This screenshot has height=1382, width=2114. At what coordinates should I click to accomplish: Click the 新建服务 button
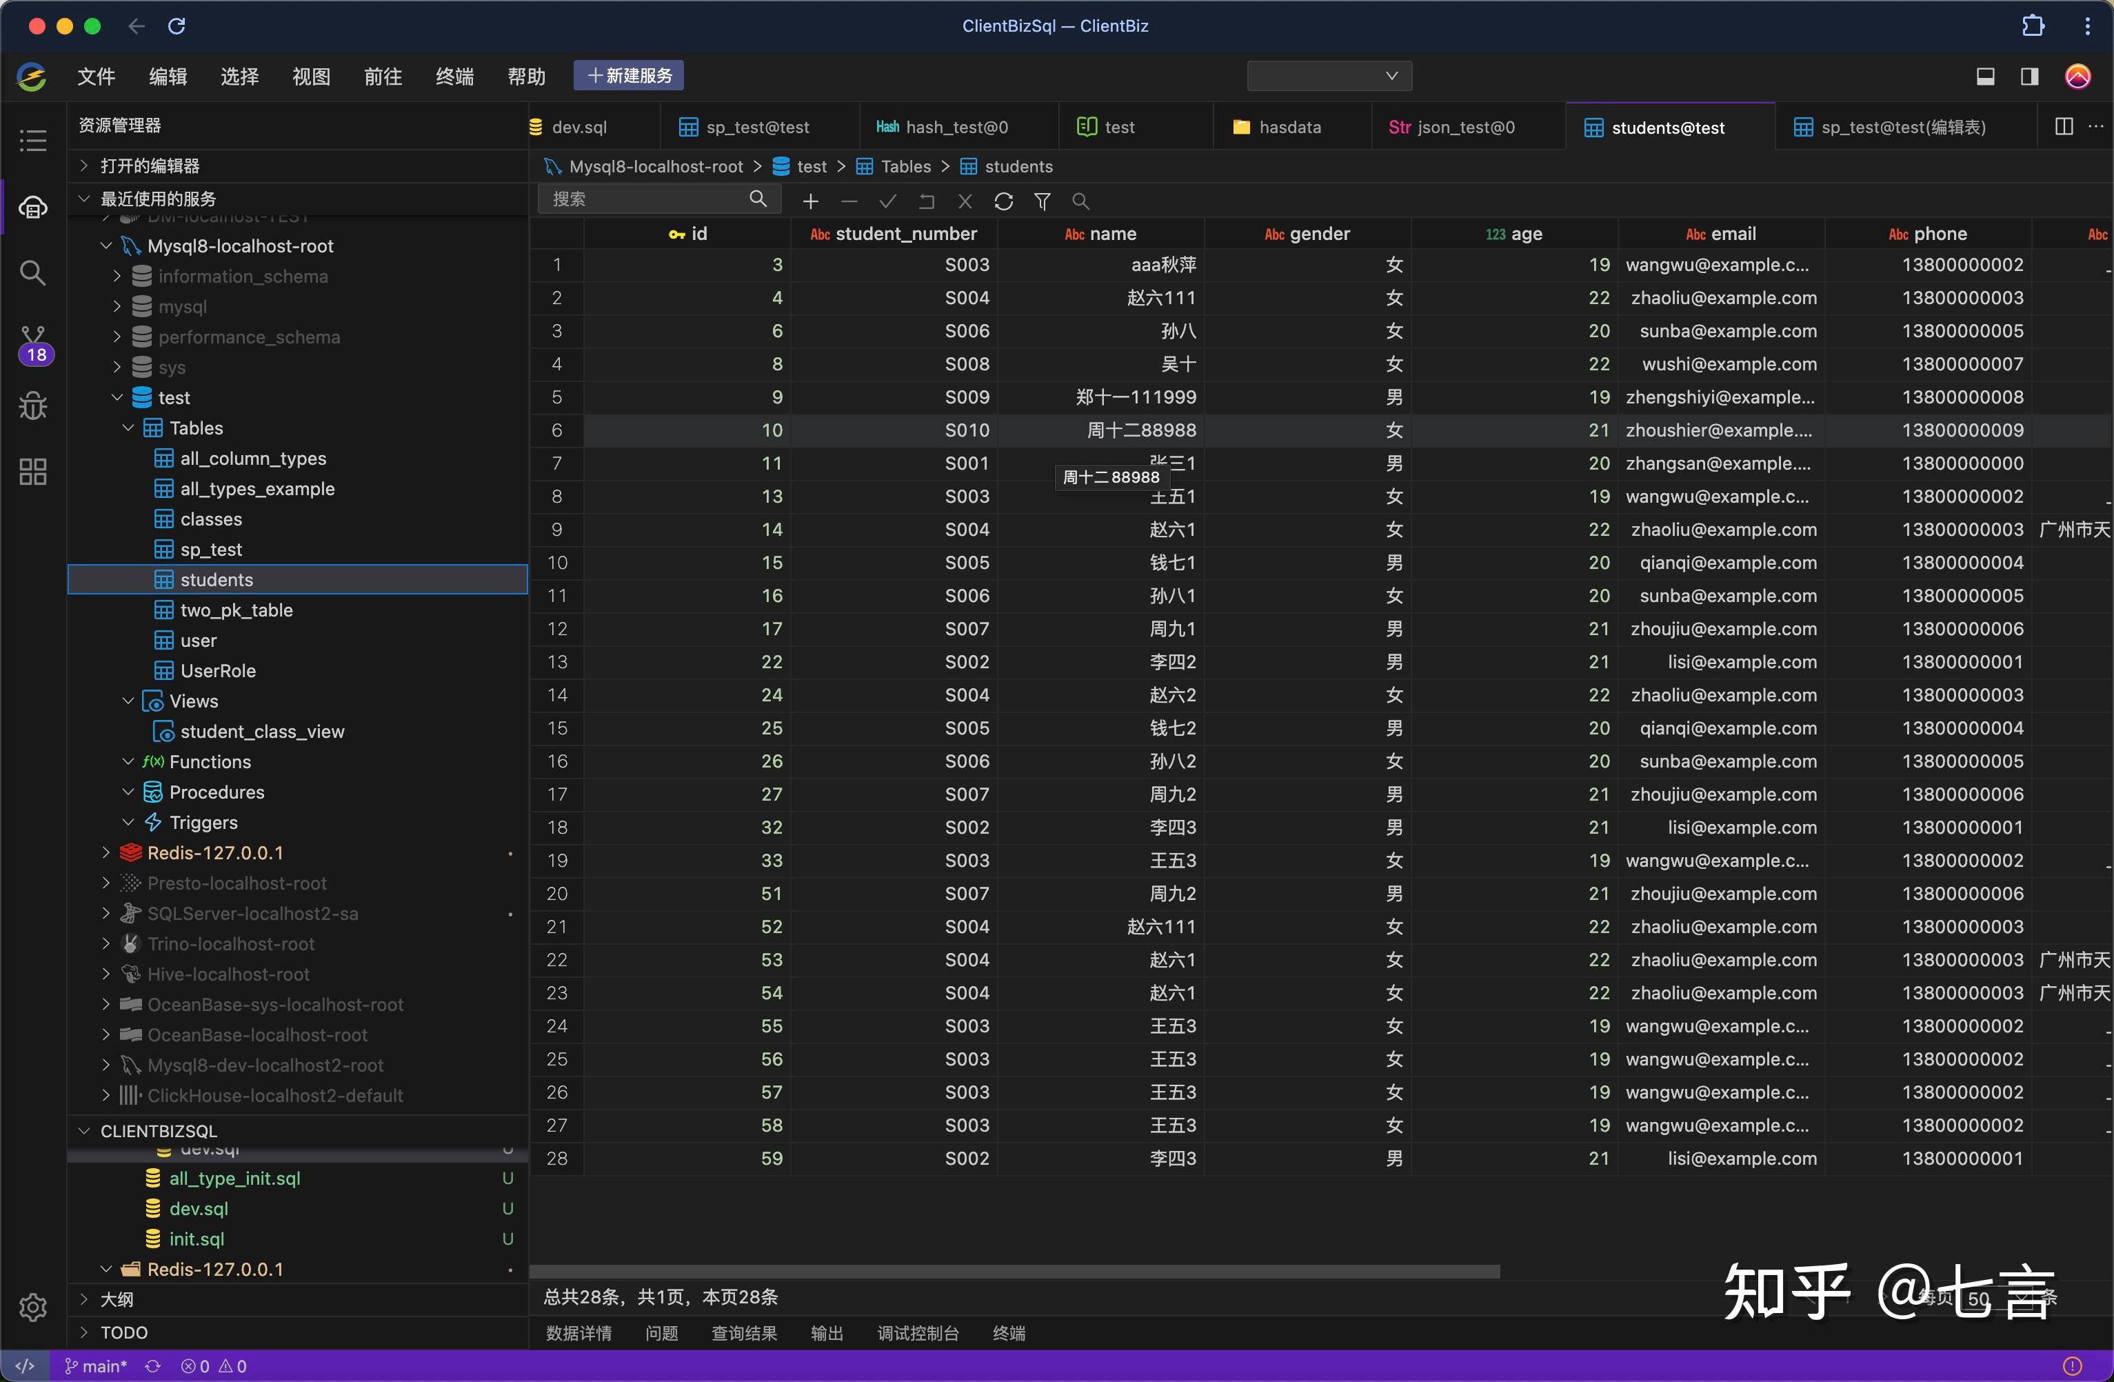tap(628, 75)
